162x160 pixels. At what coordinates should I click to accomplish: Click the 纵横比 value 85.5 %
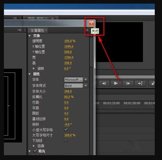click(69, 97)
